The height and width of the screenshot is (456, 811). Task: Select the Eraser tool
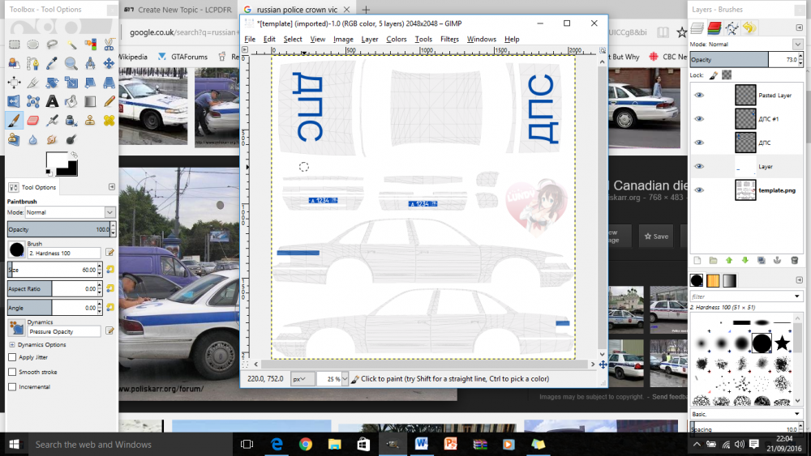coord(33,121)
